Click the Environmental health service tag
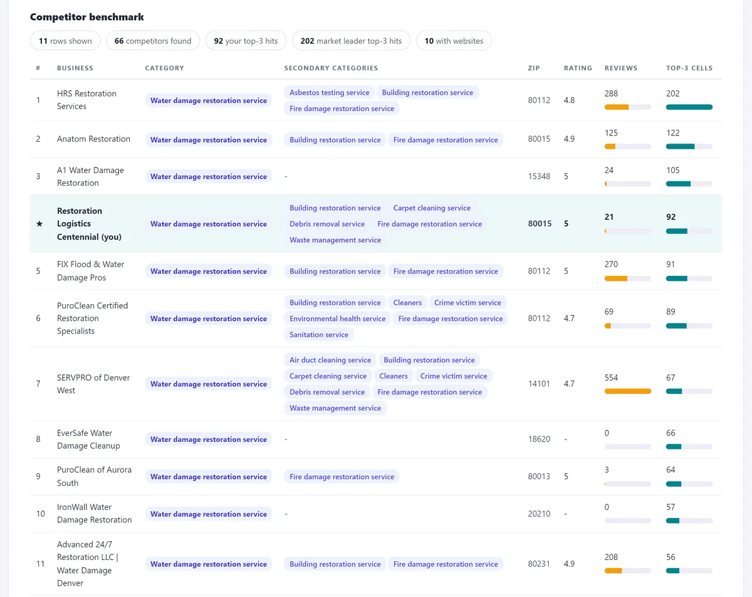Viewport: 752px width, 597px height. tap(337, 319)
